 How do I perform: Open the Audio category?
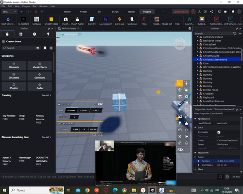tap(40, 86)
